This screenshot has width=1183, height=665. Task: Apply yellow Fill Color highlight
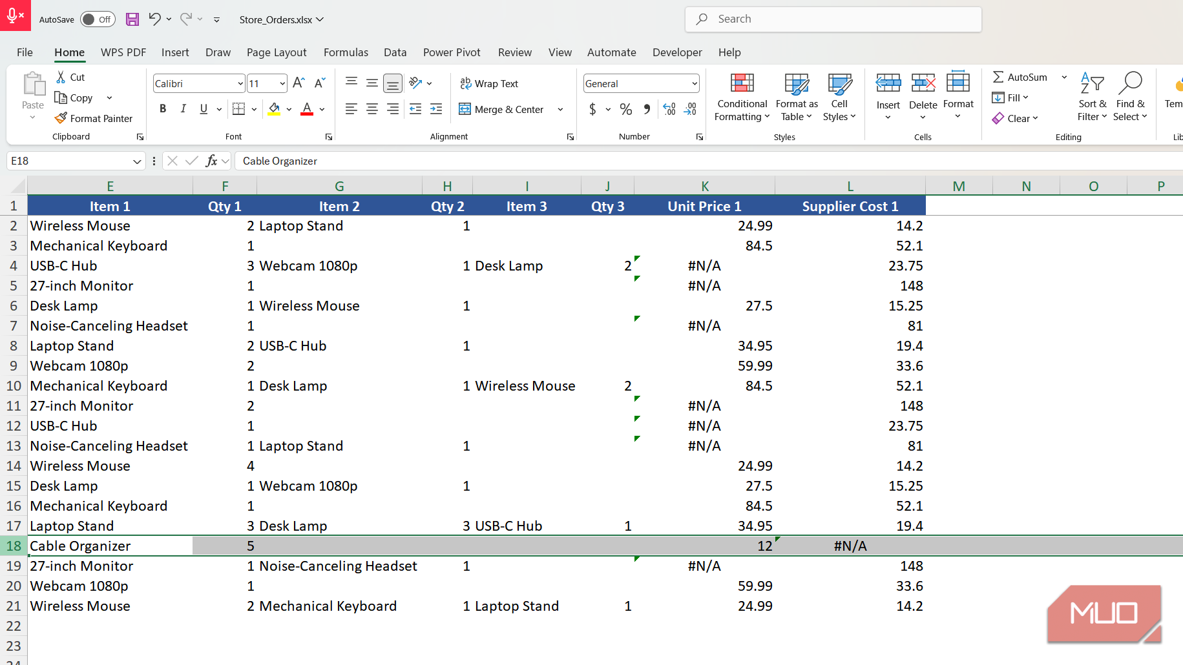[x=275, y=109]
